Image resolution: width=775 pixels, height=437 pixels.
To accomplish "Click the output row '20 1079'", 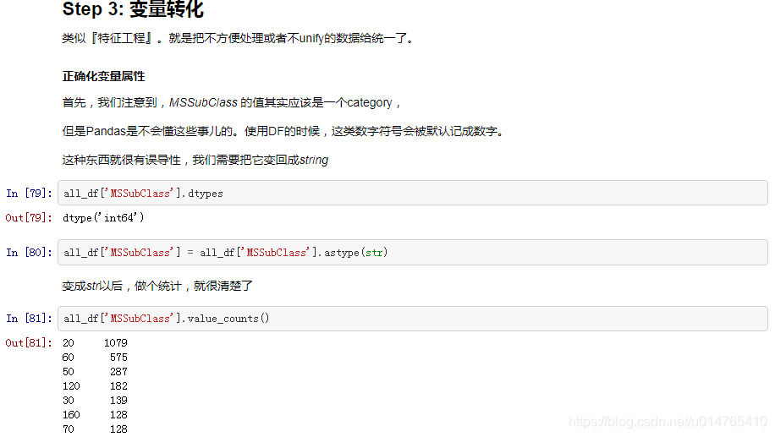I will [x=95, y=342].
